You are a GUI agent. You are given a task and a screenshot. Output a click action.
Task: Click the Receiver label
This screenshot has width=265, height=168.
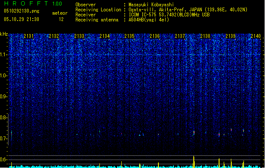[86, 15]
